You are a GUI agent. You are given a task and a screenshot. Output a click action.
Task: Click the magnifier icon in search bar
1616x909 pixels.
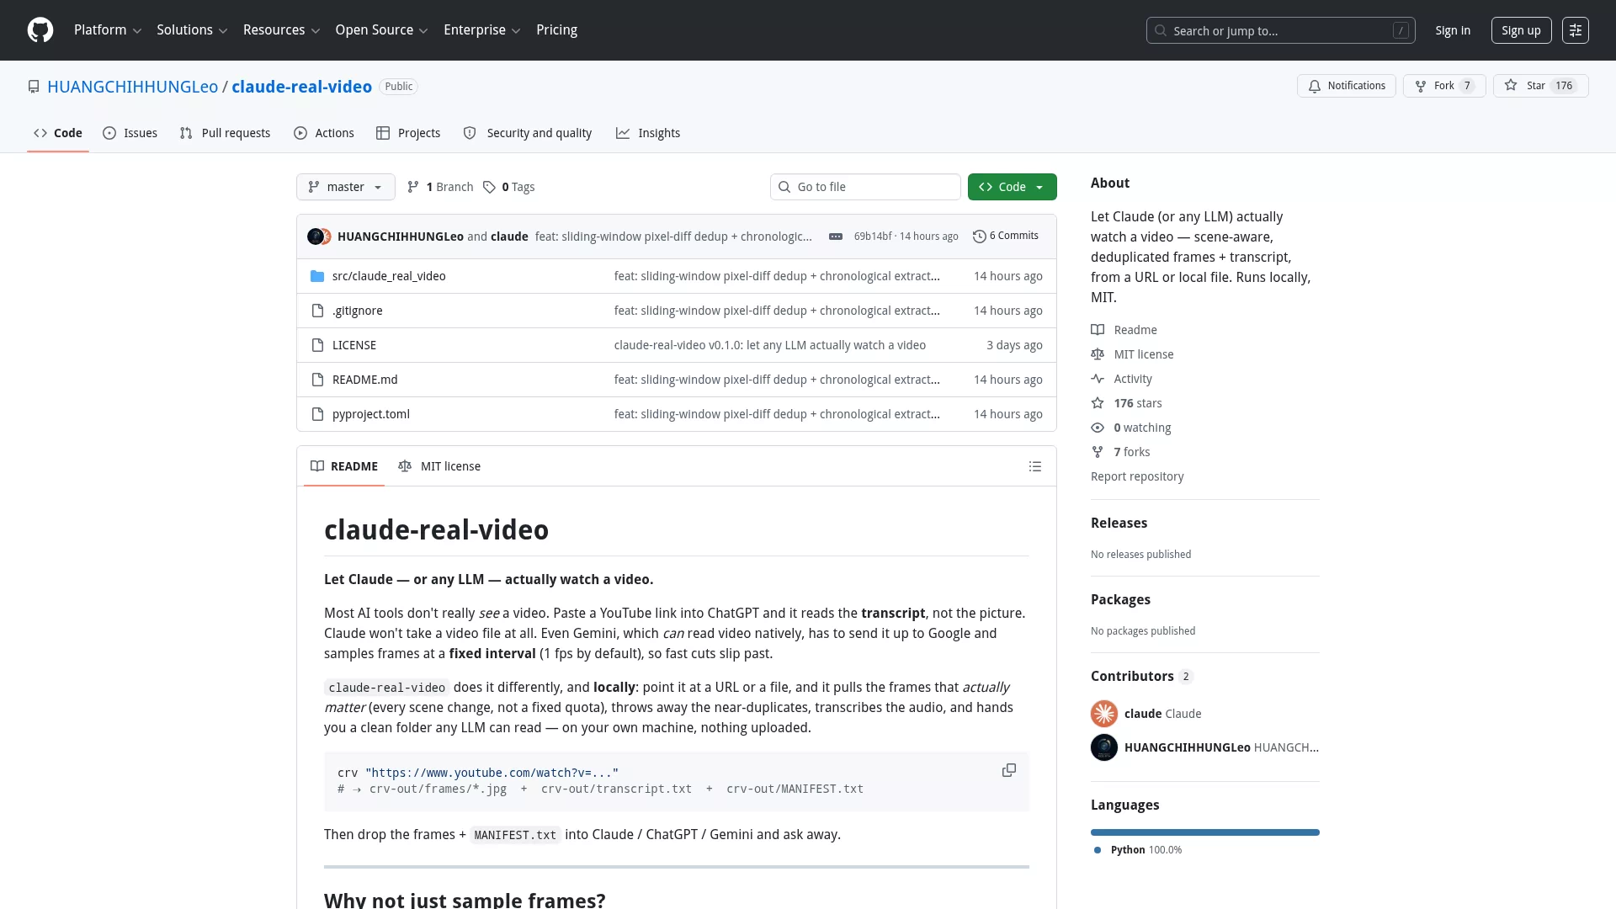click(1161, 30)
